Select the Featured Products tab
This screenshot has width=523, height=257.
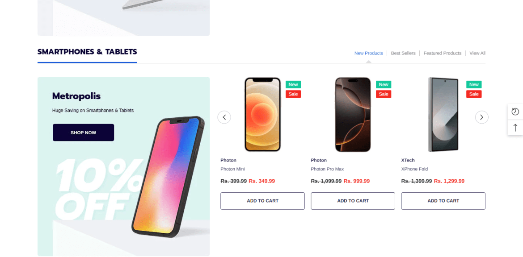pyautogui.click(x=442, y=53)
